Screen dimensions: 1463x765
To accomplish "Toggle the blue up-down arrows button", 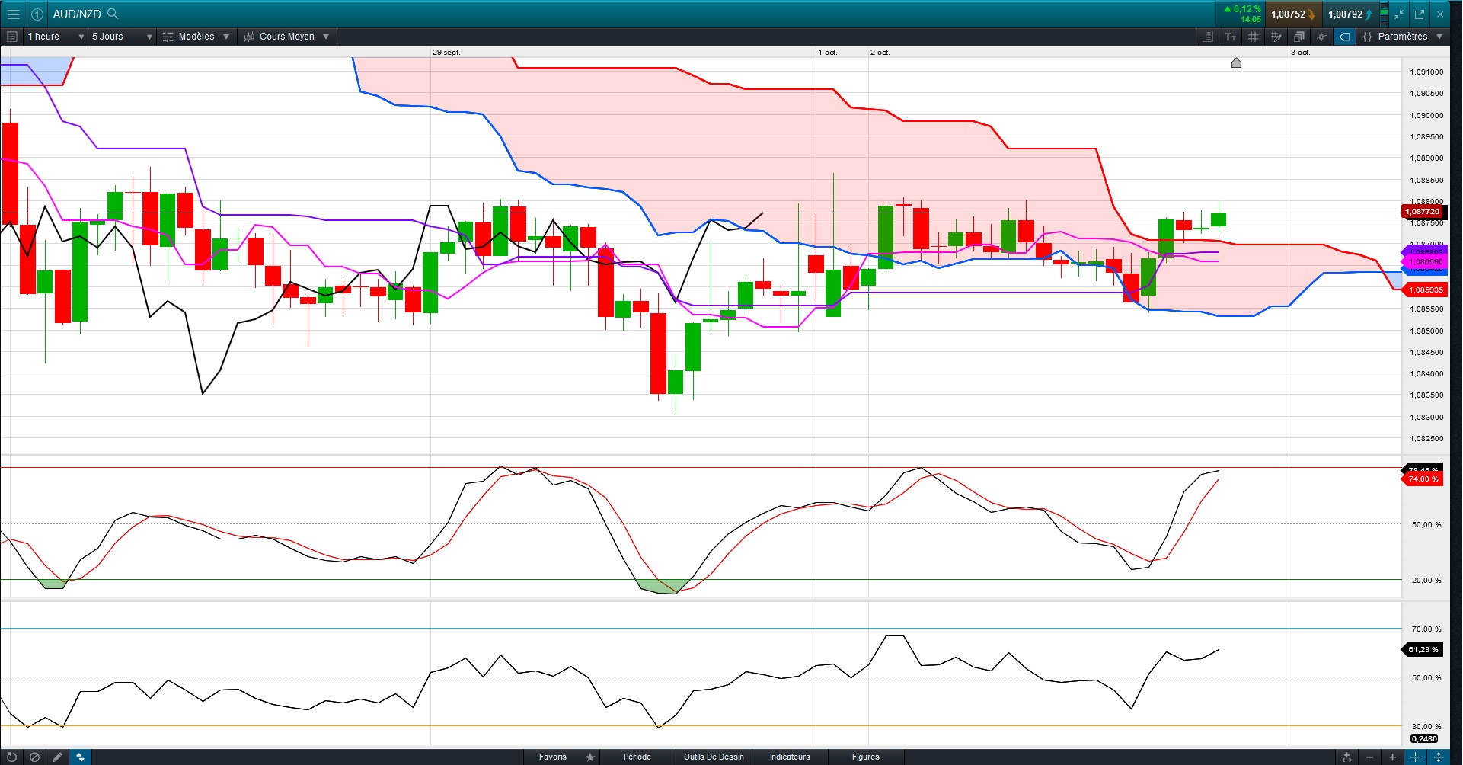I will point(80,757).
